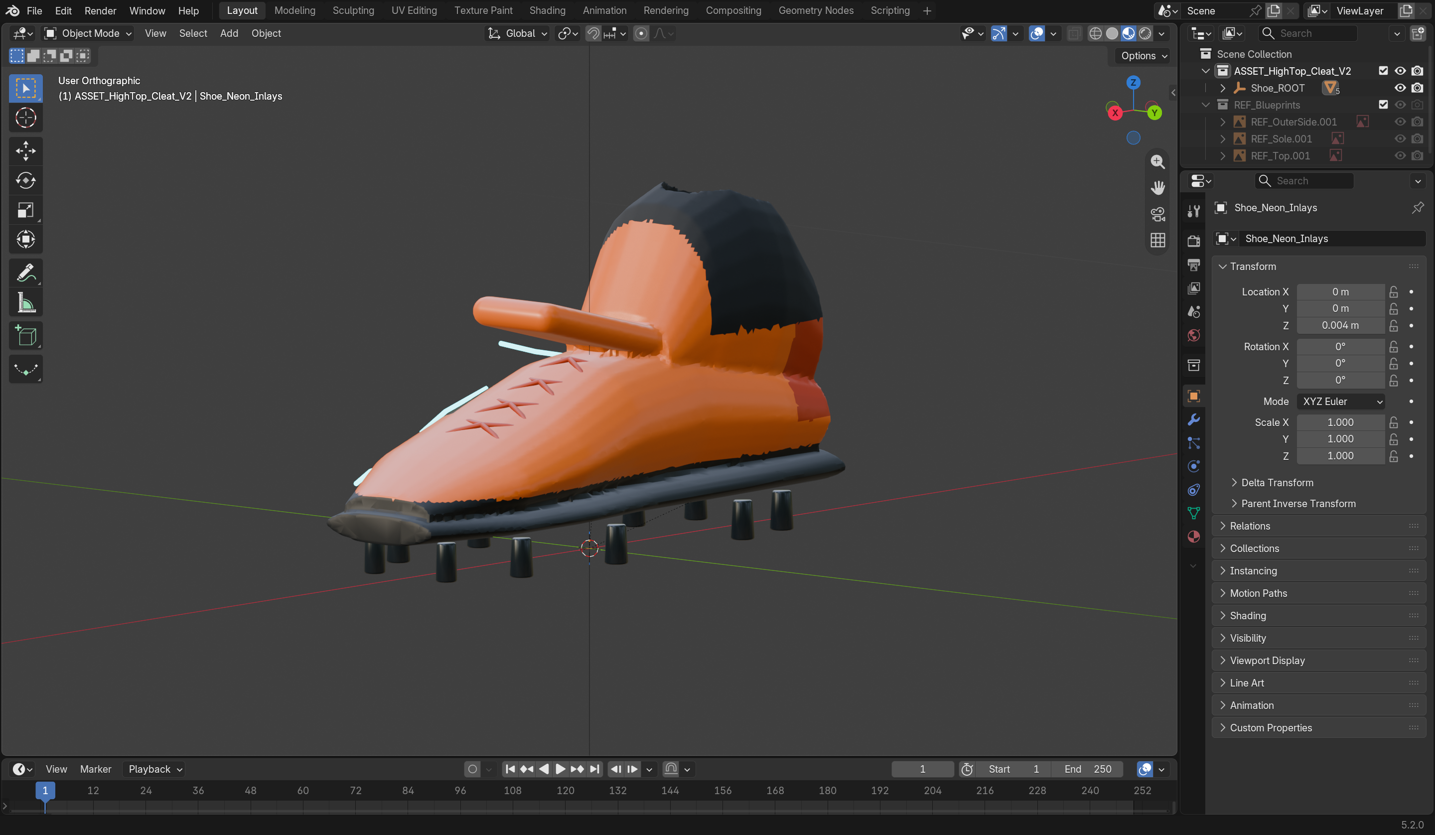Screen dimensions: 1435x835
Task: Switch perspective/orthographic with the grid gizmo
Action: [1157, 240]
